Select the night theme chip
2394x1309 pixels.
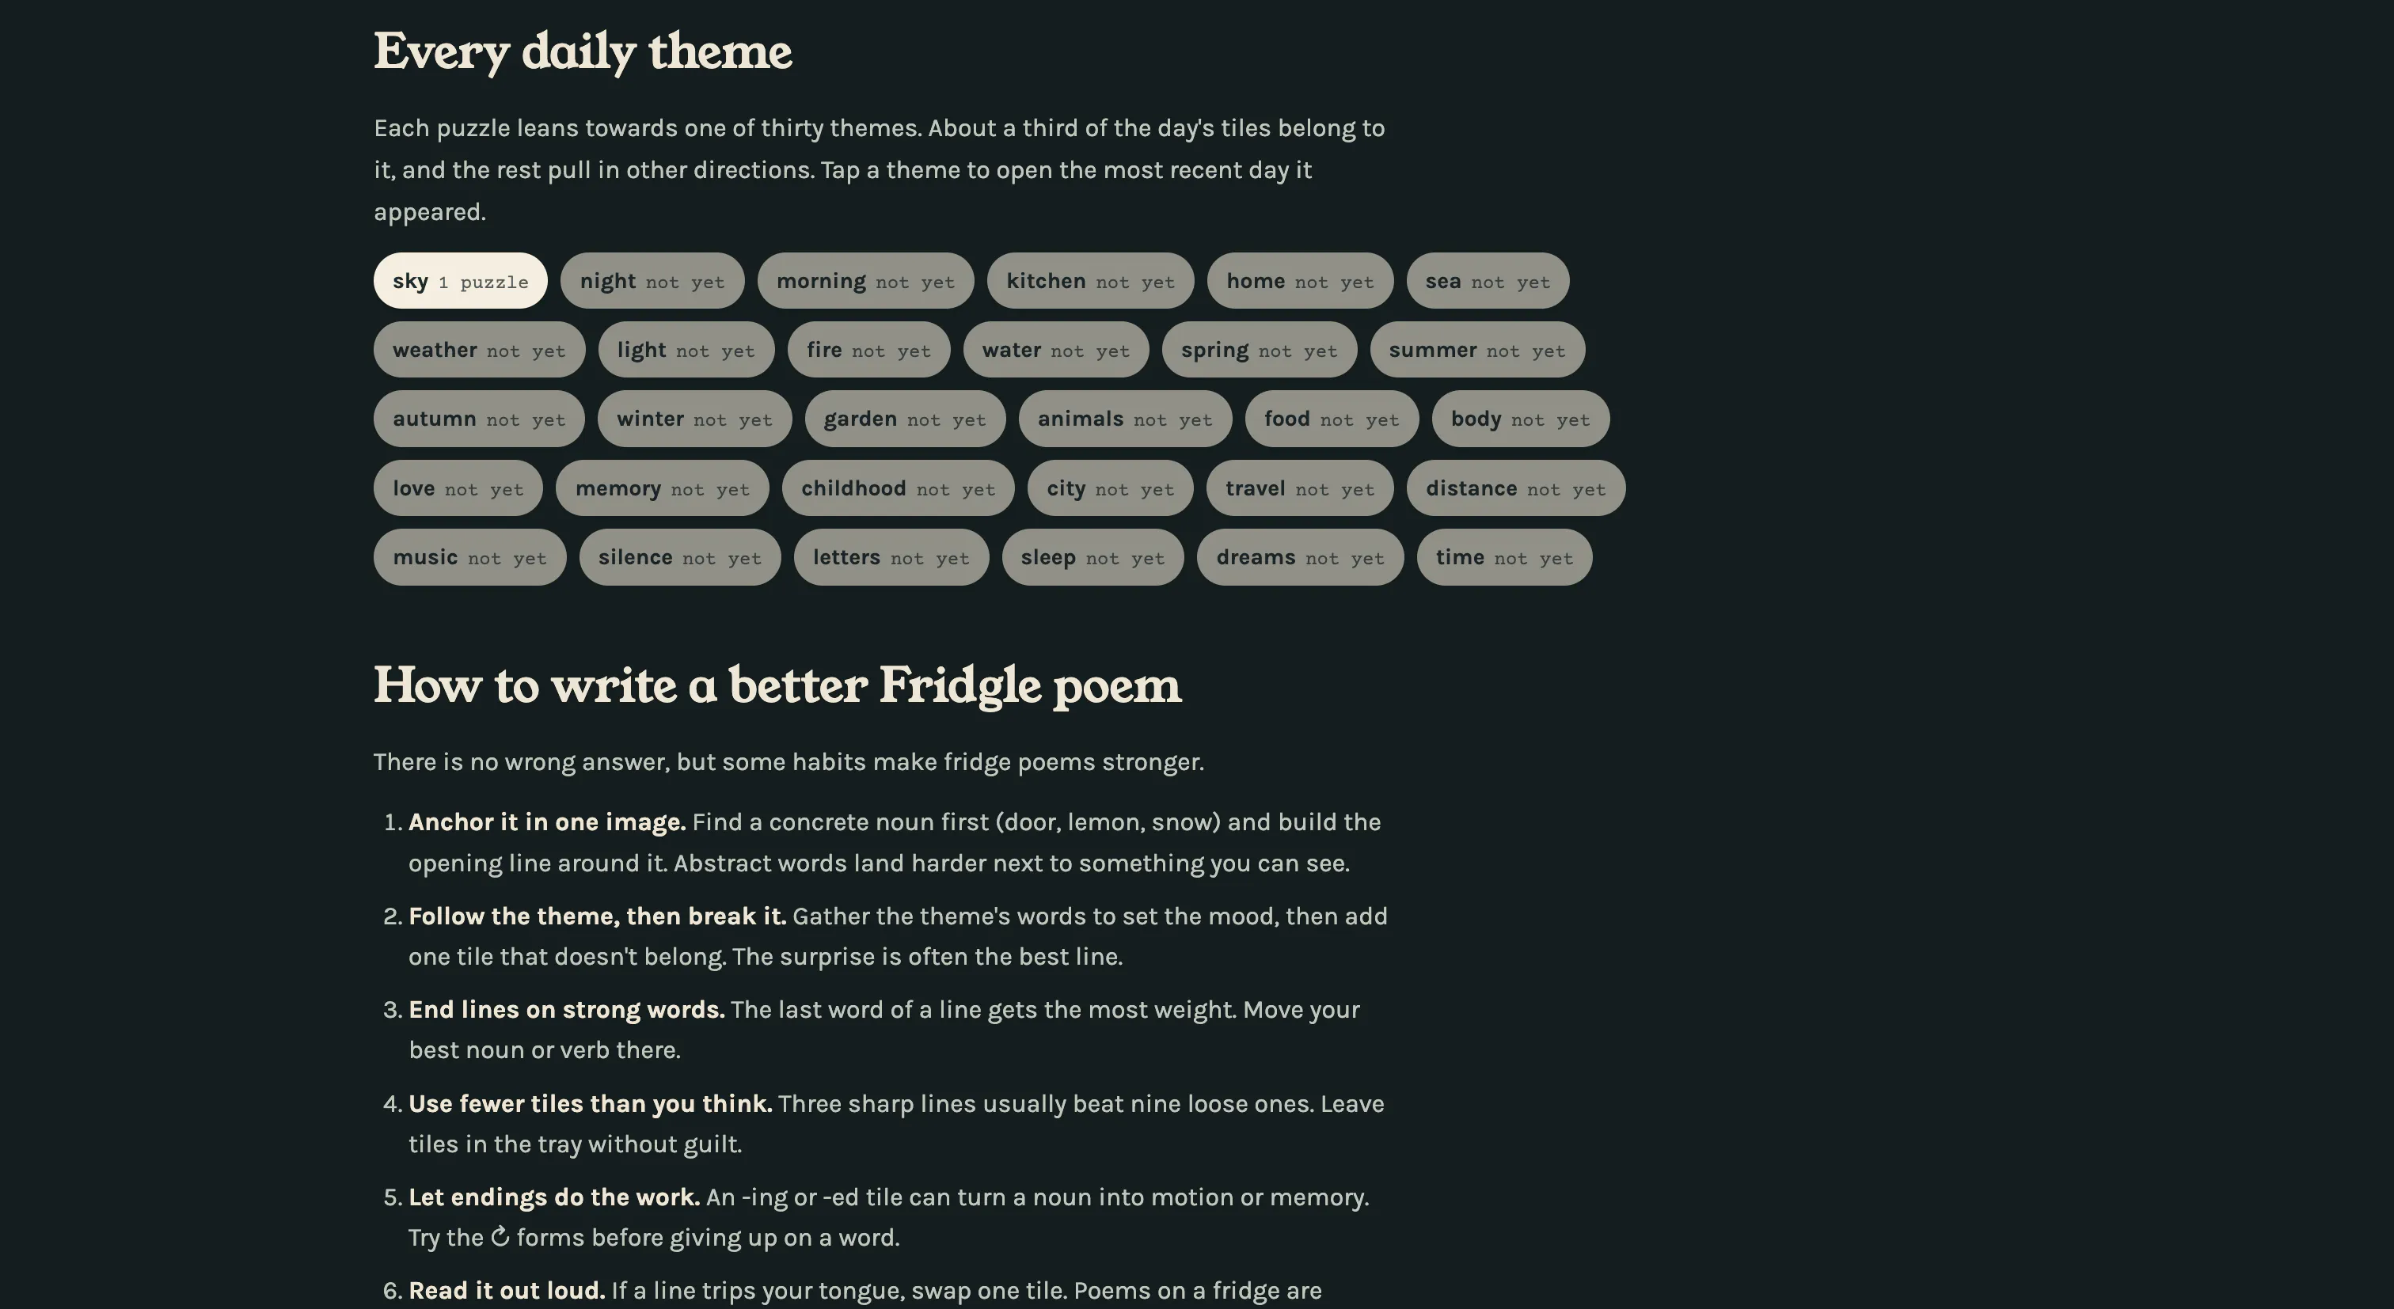652,281
